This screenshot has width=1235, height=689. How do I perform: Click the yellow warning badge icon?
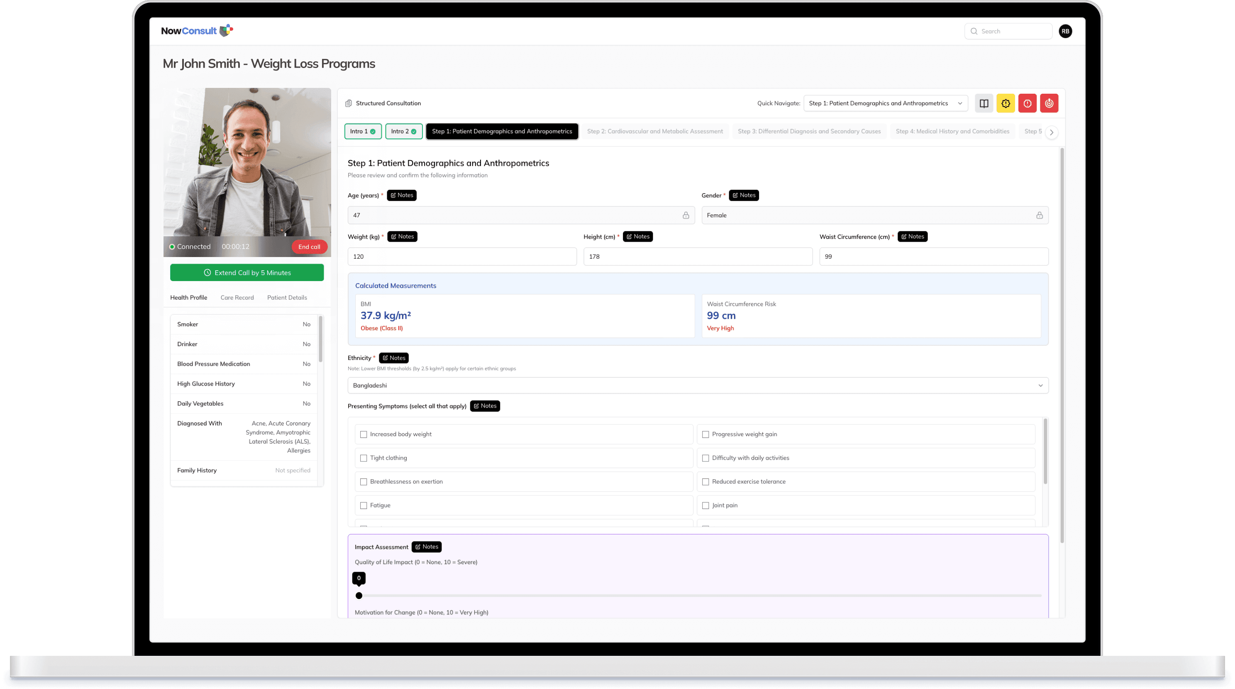tap(1006, 103)
